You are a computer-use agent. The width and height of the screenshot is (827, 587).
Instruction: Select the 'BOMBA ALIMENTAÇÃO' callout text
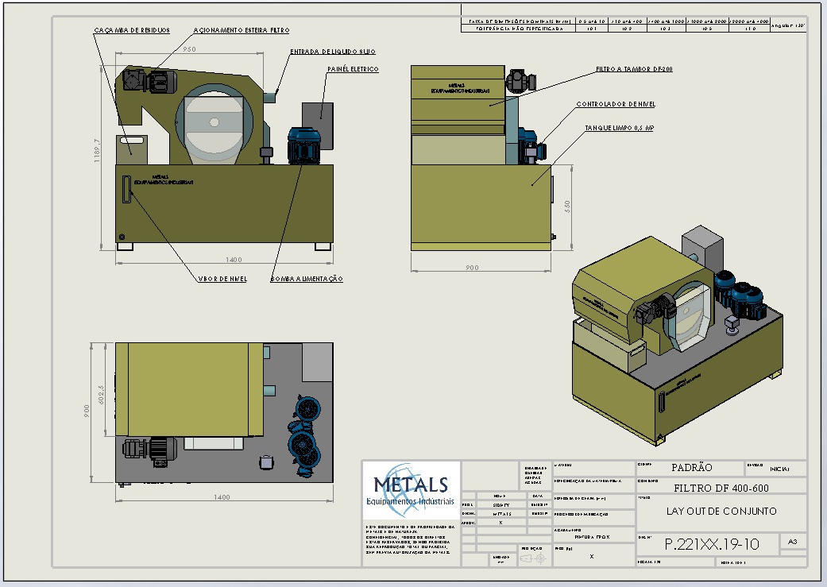tap(307, 279)
